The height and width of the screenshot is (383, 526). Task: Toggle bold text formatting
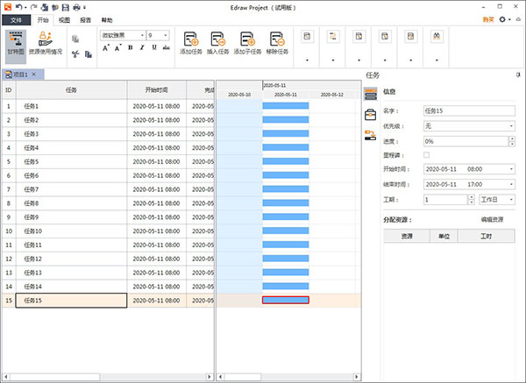pyautogui.click(x=129, y=48)
